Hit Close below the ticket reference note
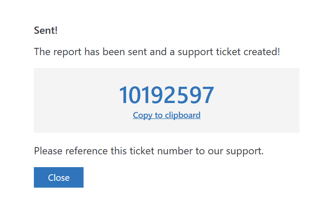 pyautogui.click(x=59, y=177)
